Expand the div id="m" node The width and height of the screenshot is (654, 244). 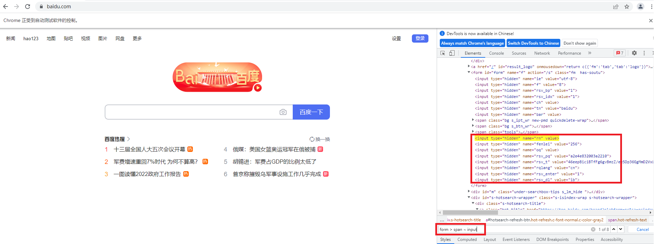pos(469,191)
